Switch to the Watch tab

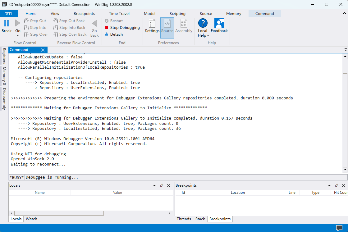31,219
